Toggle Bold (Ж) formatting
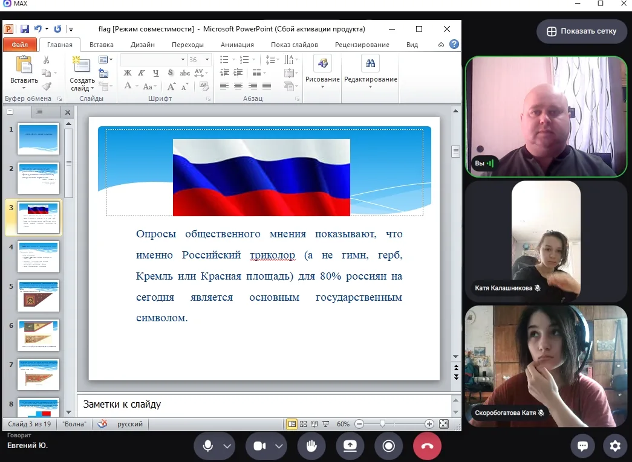This screenshot has width=632, height=462. 128,73
